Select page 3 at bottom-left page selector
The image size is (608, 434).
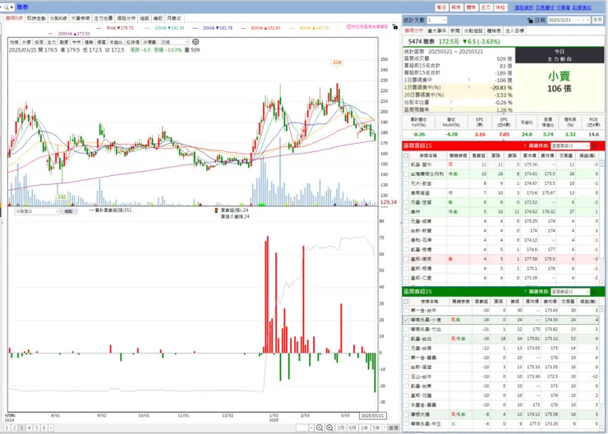[x=21, y=427]
